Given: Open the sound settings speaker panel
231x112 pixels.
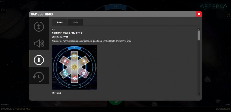Looking at the screenshot, I should tap(39, 44).
